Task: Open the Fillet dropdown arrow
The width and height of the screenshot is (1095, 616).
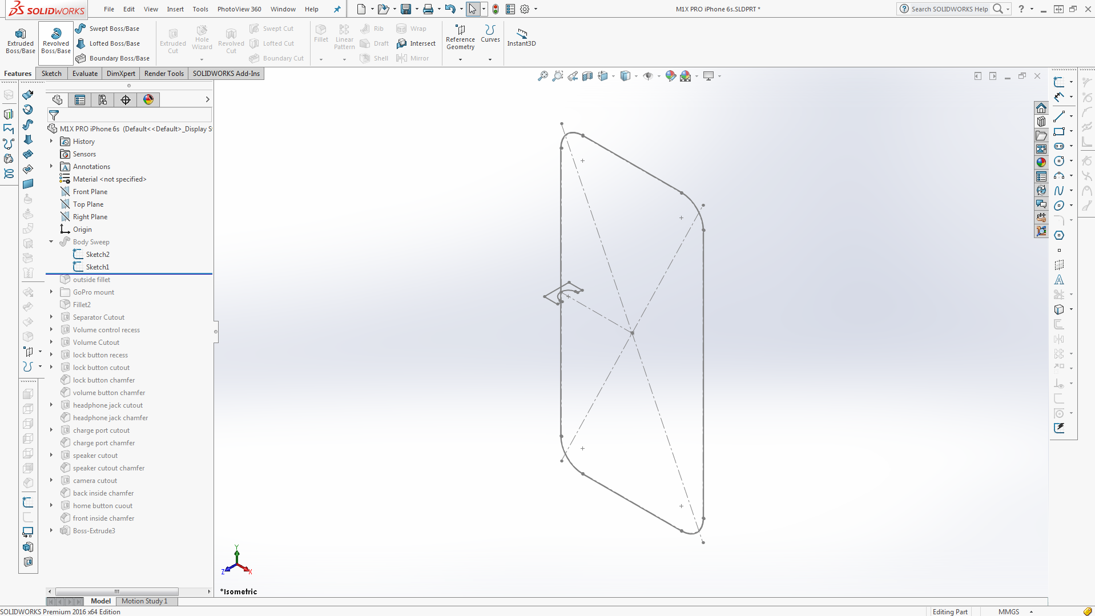Action: tap(321, 59)
